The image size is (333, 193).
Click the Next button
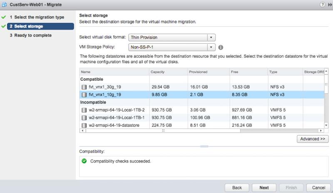pyautogui.click(x=264, y=188)
